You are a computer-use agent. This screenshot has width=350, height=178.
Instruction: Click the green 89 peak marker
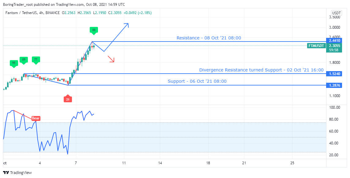(24, 60)
